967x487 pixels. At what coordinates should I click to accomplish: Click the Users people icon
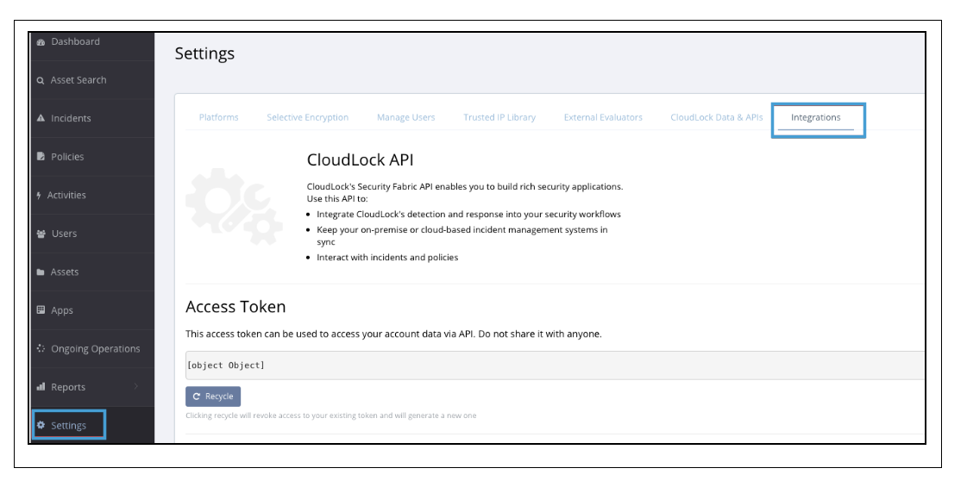41,234
